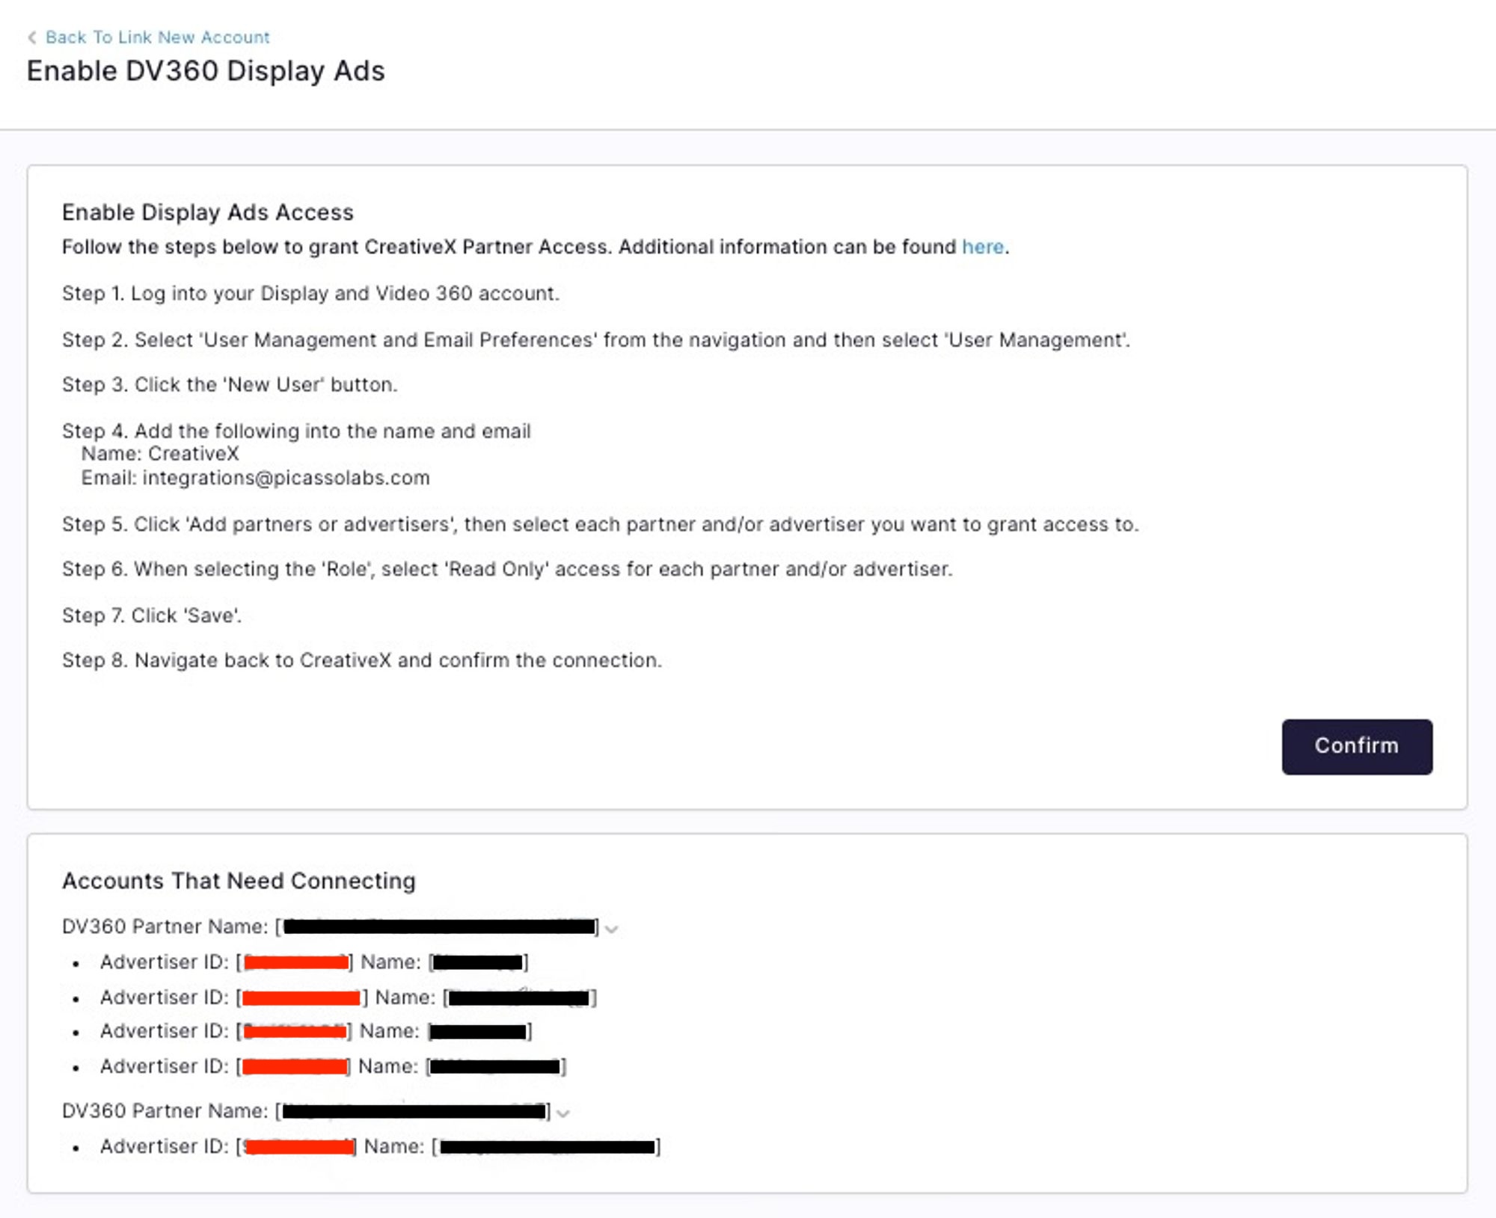
Task: Click the 'Enable Display Ads Access' heading
Action: pyautogui.click(x=207, y=212)
